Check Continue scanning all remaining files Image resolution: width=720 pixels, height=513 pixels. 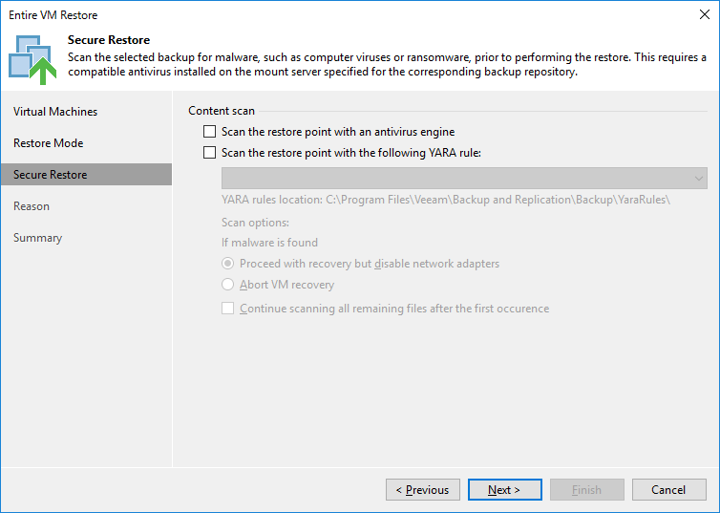[228, 309]
